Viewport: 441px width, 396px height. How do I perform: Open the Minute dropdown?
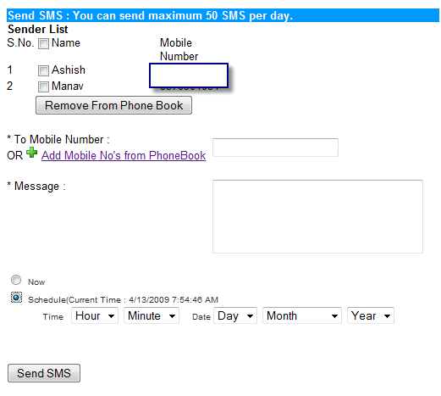152,315
